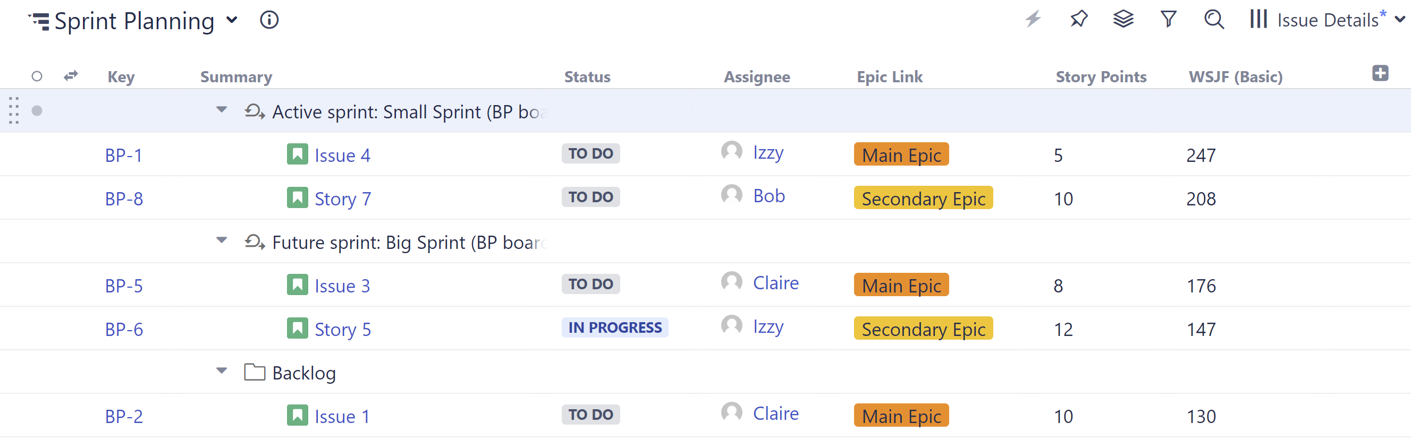Select the Active sprint row circle
Screen dimensions: 1411x440
tap(37, 111)
